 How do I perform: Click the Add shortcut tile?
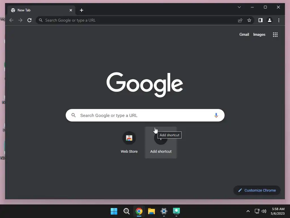[161, 142]
